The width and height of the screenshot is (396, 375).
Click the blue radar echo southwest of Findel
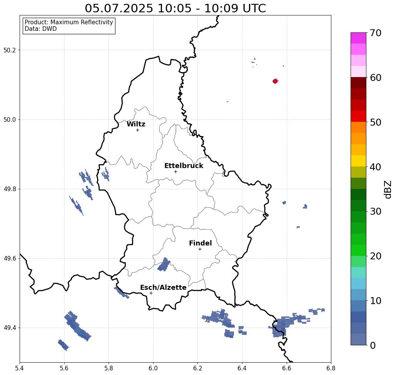tap(164, 265)
